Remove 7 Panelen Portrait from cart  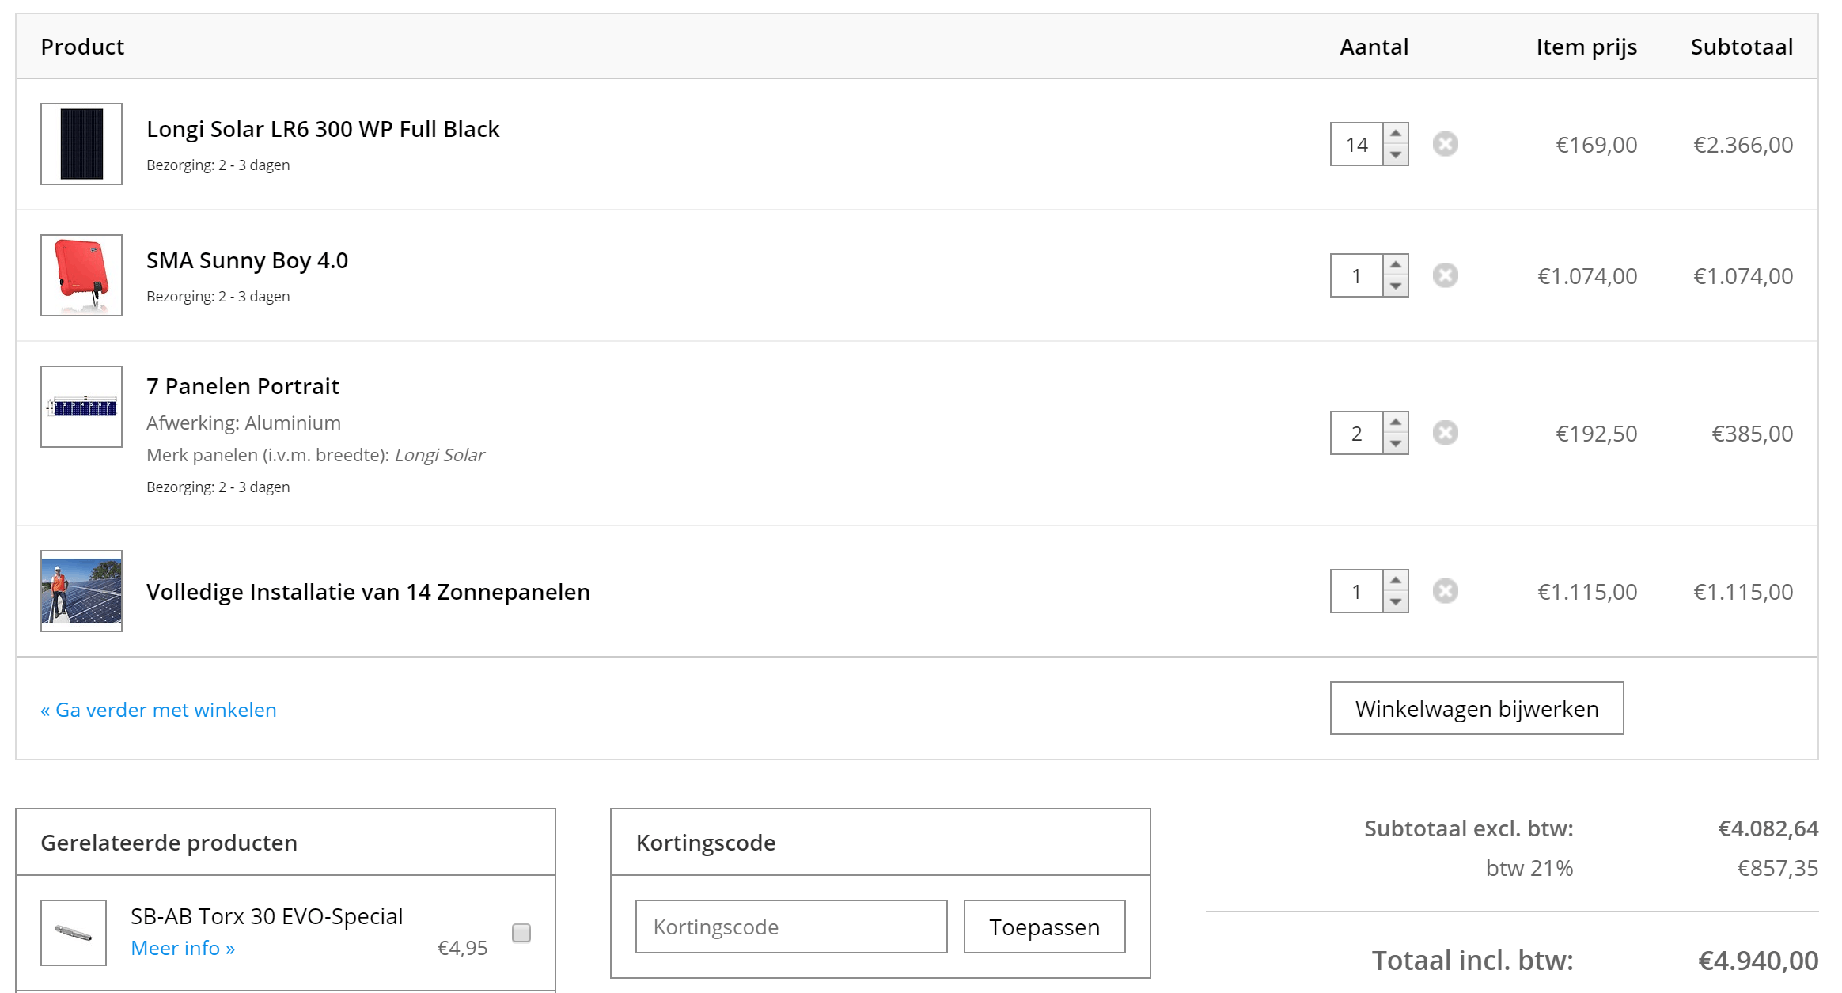[1445, 433]
